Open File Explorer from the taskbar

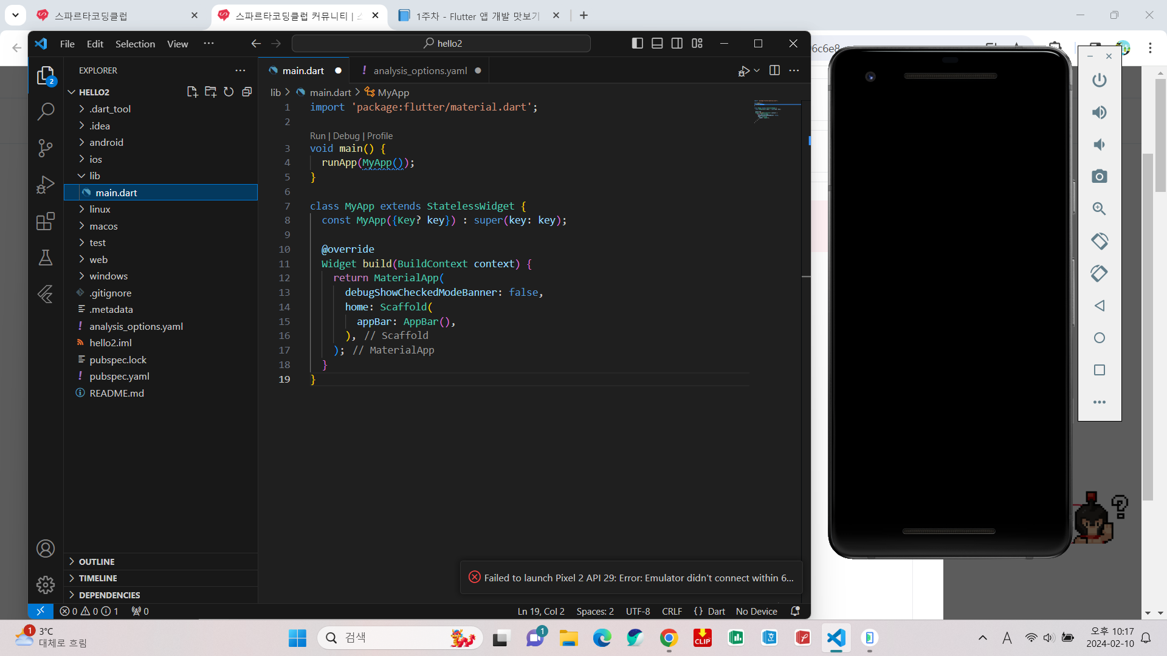[569, 638]
